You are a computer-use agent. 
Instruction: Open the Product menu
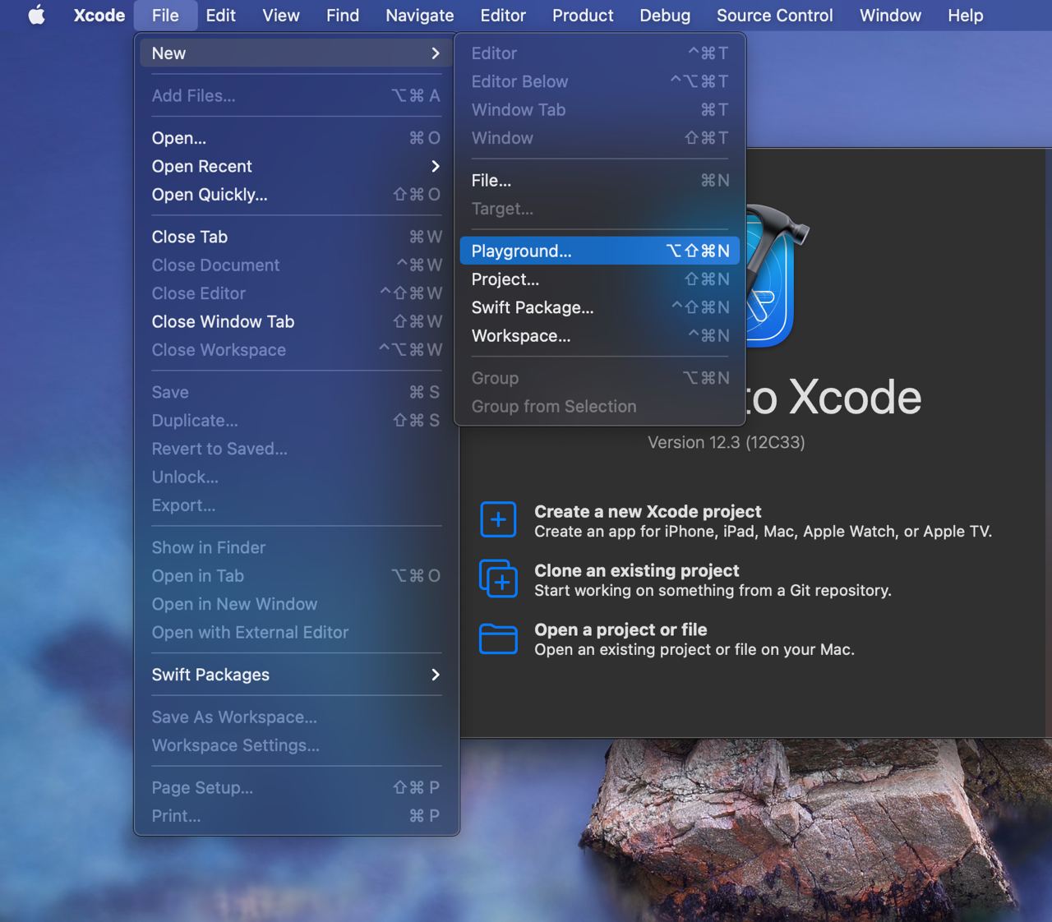click(x=583, y=16)
